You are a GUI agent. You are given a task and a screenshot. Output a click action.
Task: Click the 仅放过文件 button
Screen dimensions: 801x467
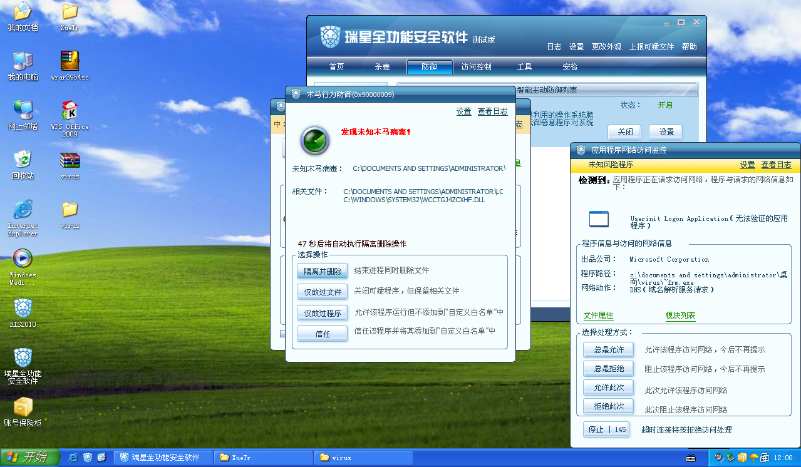[x=323, y=292]
